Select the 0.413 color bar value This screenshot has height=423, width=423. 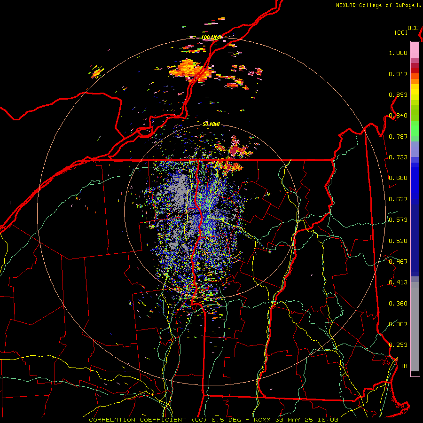(x=398, y=282)
